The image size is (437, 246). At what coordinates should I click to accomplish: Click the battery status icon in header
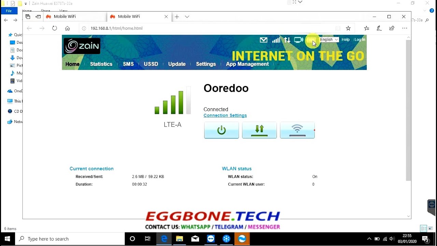click(x=311, y=40)
